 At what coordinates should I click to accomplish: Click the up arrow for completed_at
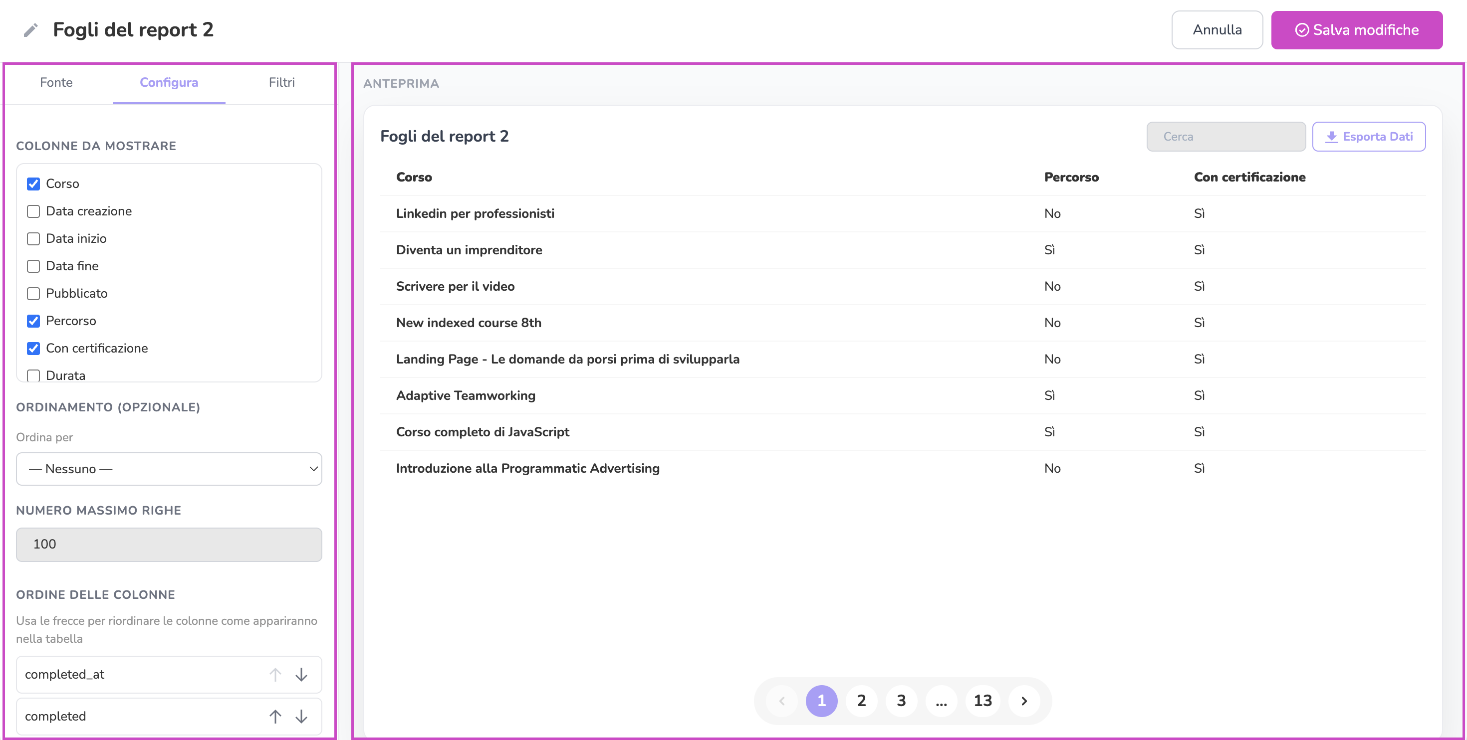275,675
